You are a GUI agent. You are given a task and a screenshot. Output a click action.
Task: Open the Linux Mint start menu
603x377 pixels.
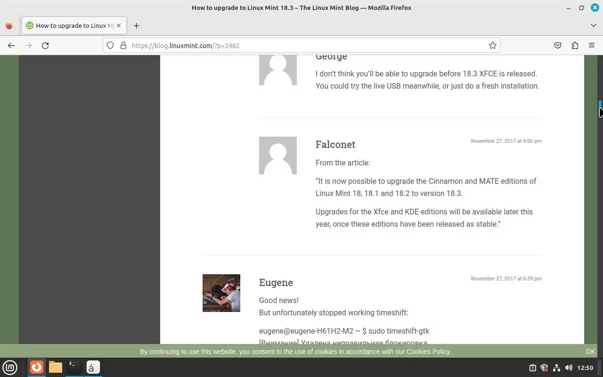tap(10, 367)
